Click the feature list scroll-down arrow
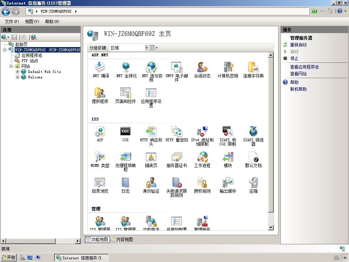The width and height of the screenshot is (349, 262). pos(271,228)
